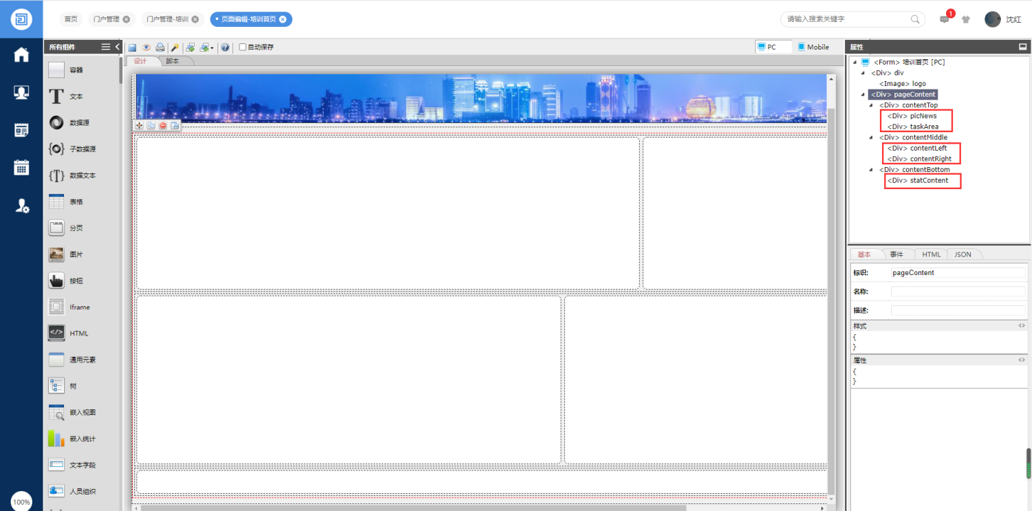Screen dimensions: 1032x511
Task: Select <Image> logo in tree
Action: (x=903, y=84)
